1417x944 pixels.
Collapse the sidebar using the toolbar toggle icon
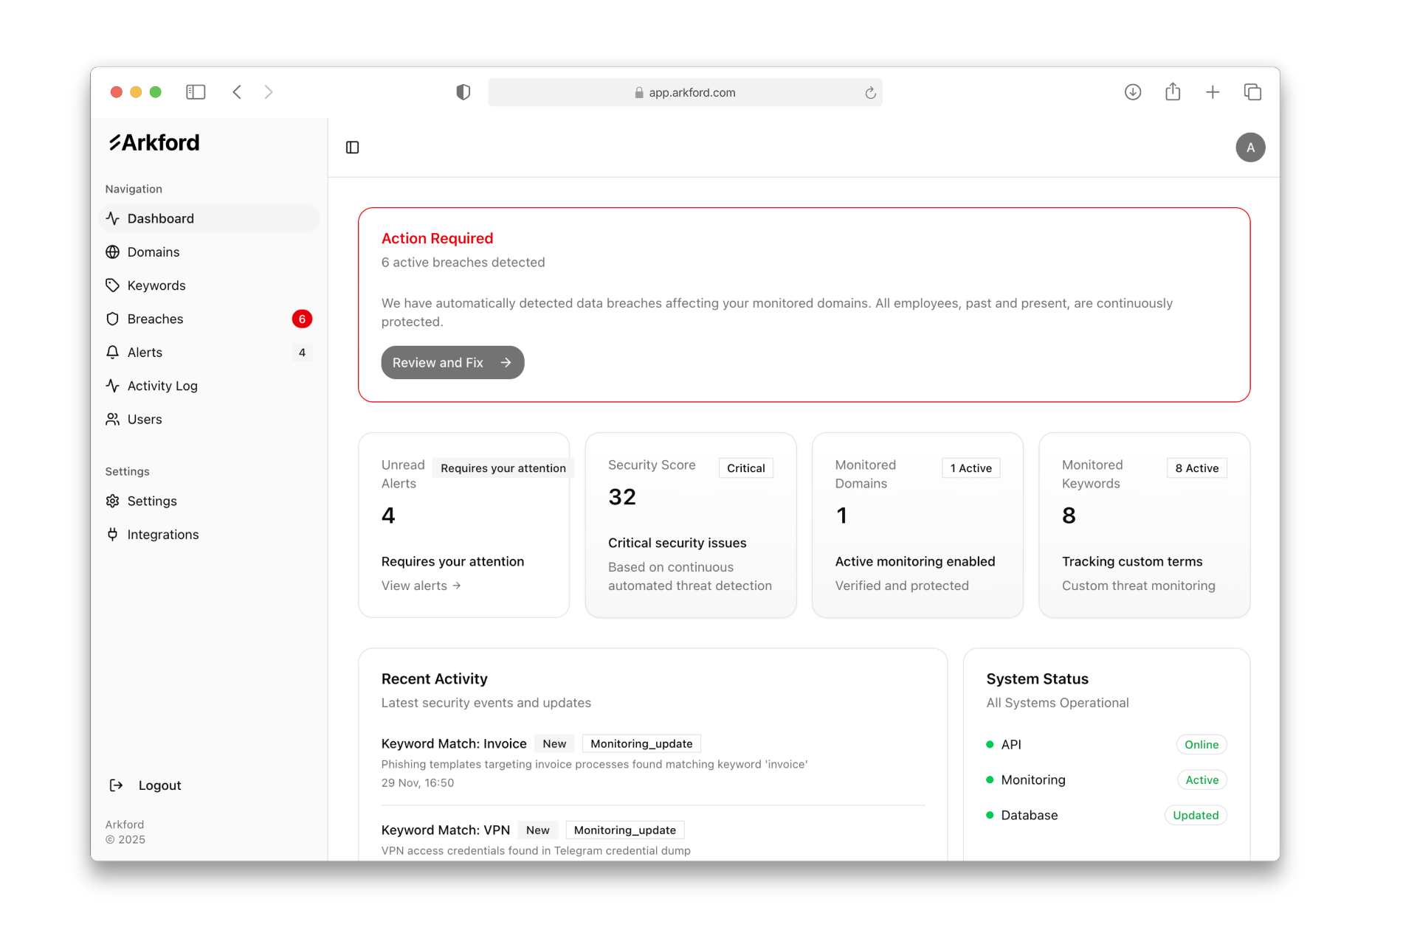click(x=196, y=91)
